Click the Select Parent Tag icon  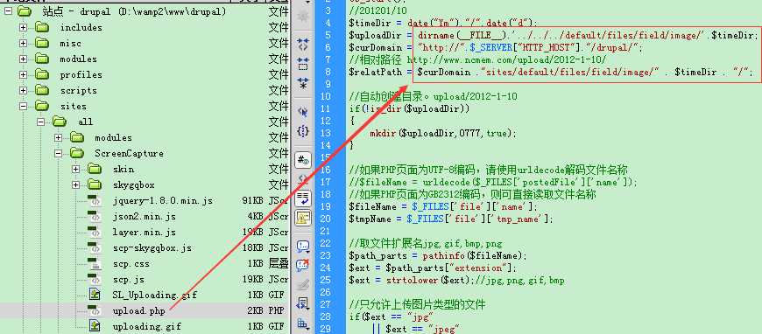pos(303,112)
